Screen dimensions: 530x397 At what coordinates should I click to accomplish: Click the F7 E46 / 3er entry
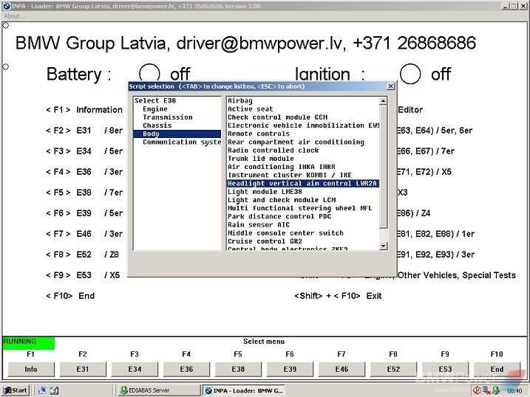tap(84, 234)
